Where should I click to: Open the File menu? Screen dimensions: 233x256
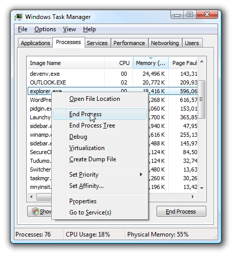[23, 29]
